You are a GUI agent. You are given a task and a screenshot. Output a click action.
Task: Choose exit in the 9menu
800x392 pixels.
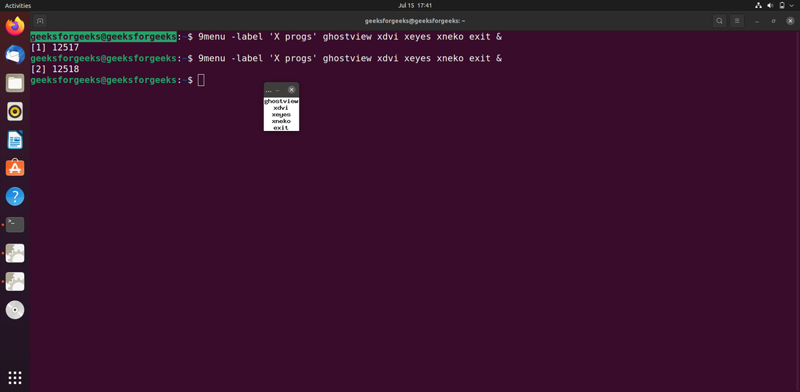click(281, 127)
